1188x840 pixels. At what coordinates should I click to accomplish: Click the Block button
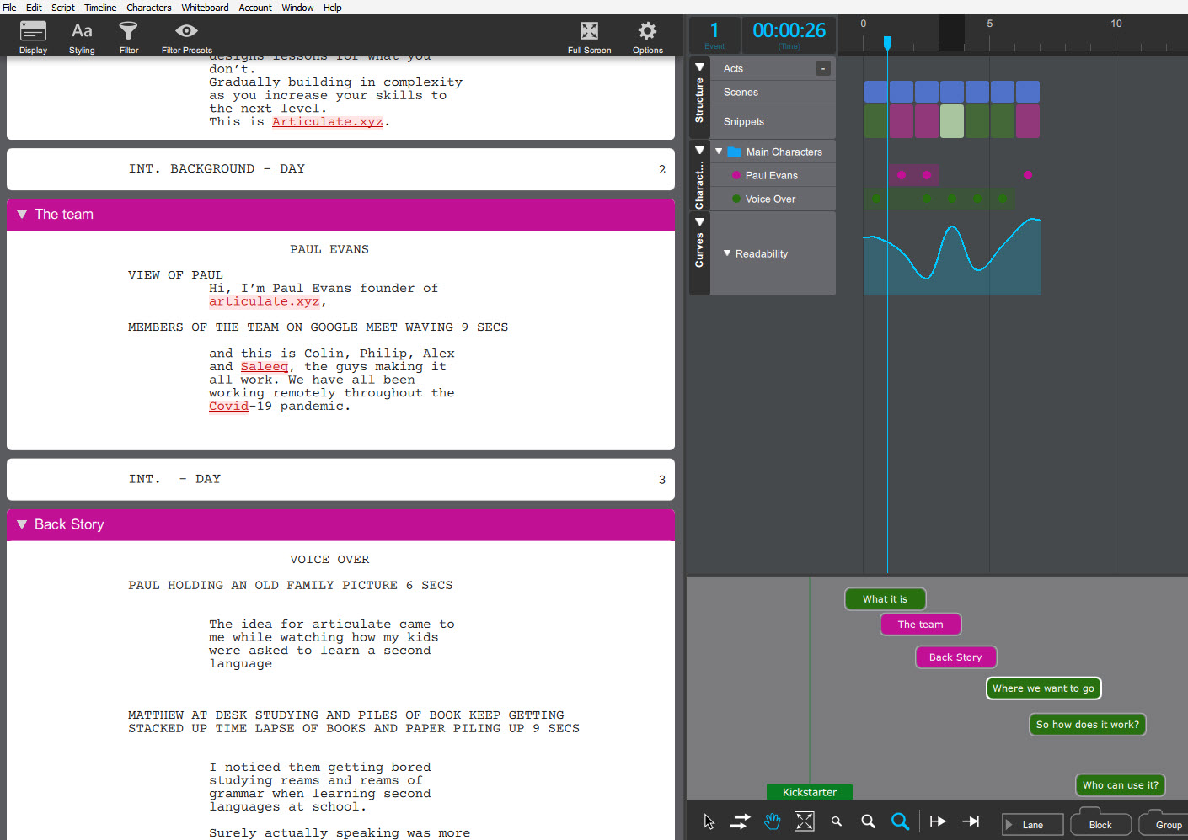(1100, 825)
